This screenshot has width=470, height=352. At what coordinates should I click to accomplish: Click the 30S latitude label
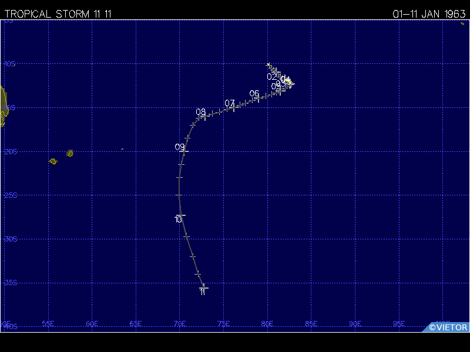click(x=11, y=239)
